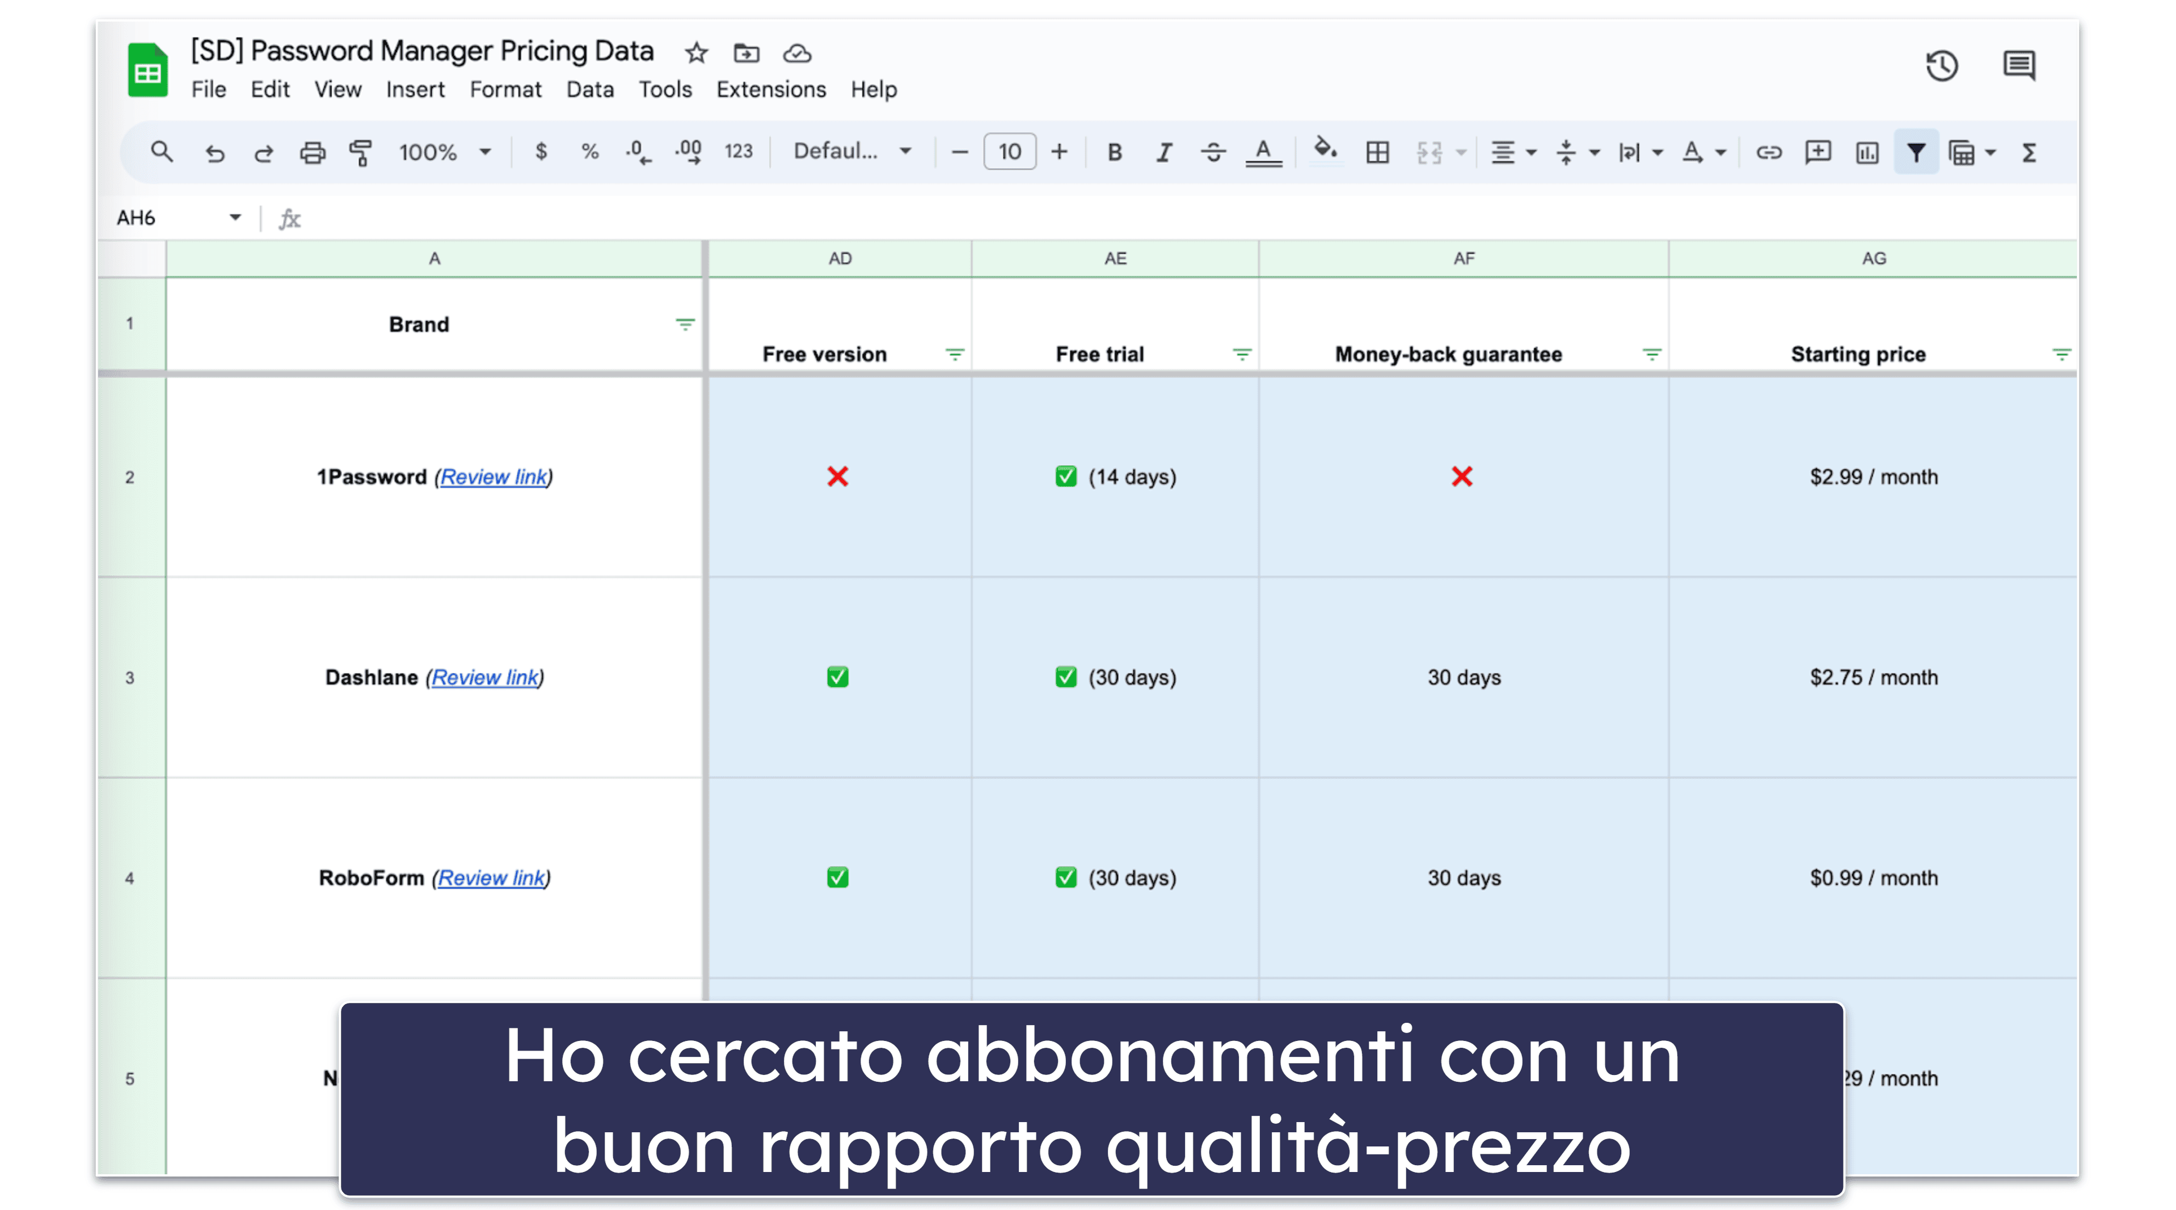This screenshot has width=2176, height=1210.
Task: Open the text wrapping dropdown
Action: click(1639, 153)
